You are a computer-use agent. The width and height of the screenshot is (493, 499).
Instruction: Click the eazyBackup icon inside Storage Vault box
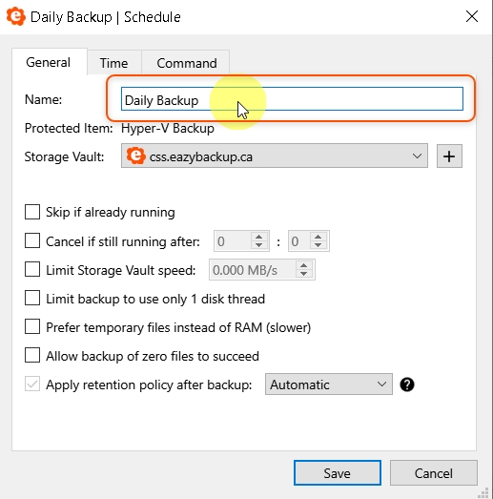pyautogui.click(x=135, y=156)
